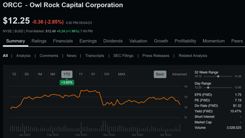Click the Day Range slider marker
The width and height of the screenshot is (245, 138).
pos(208,88)
